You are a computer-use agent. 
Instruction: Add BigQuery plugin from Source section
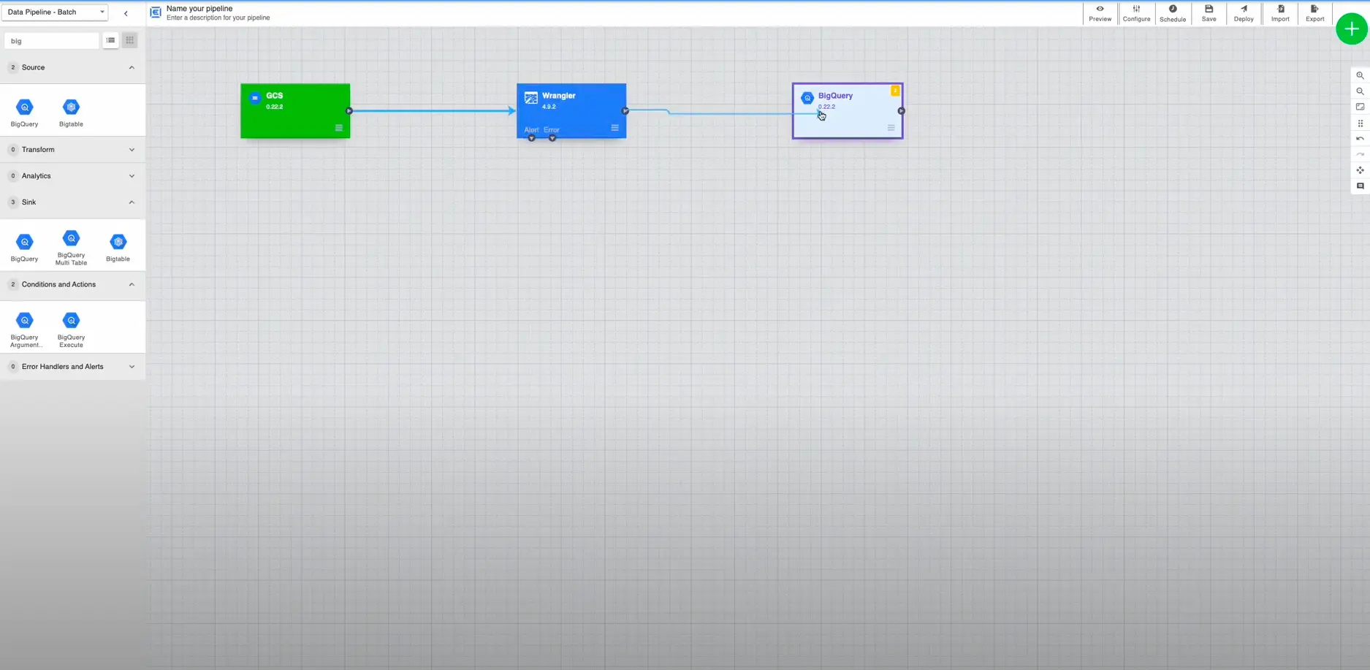(25, 113)
